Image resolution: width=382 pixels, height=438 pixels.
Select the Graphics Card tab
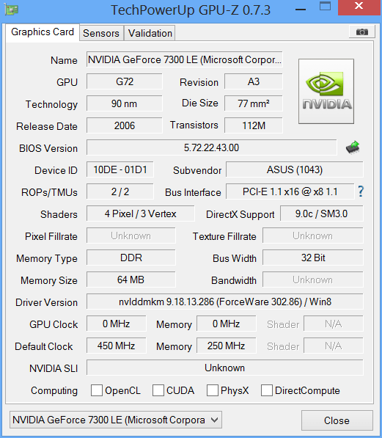pyautogui.click(x=43, y=32)
